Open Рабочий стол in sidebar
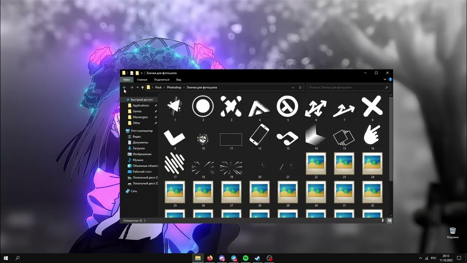Image resolution: width=467 pixels, height=263 pixels. point(142,172)
